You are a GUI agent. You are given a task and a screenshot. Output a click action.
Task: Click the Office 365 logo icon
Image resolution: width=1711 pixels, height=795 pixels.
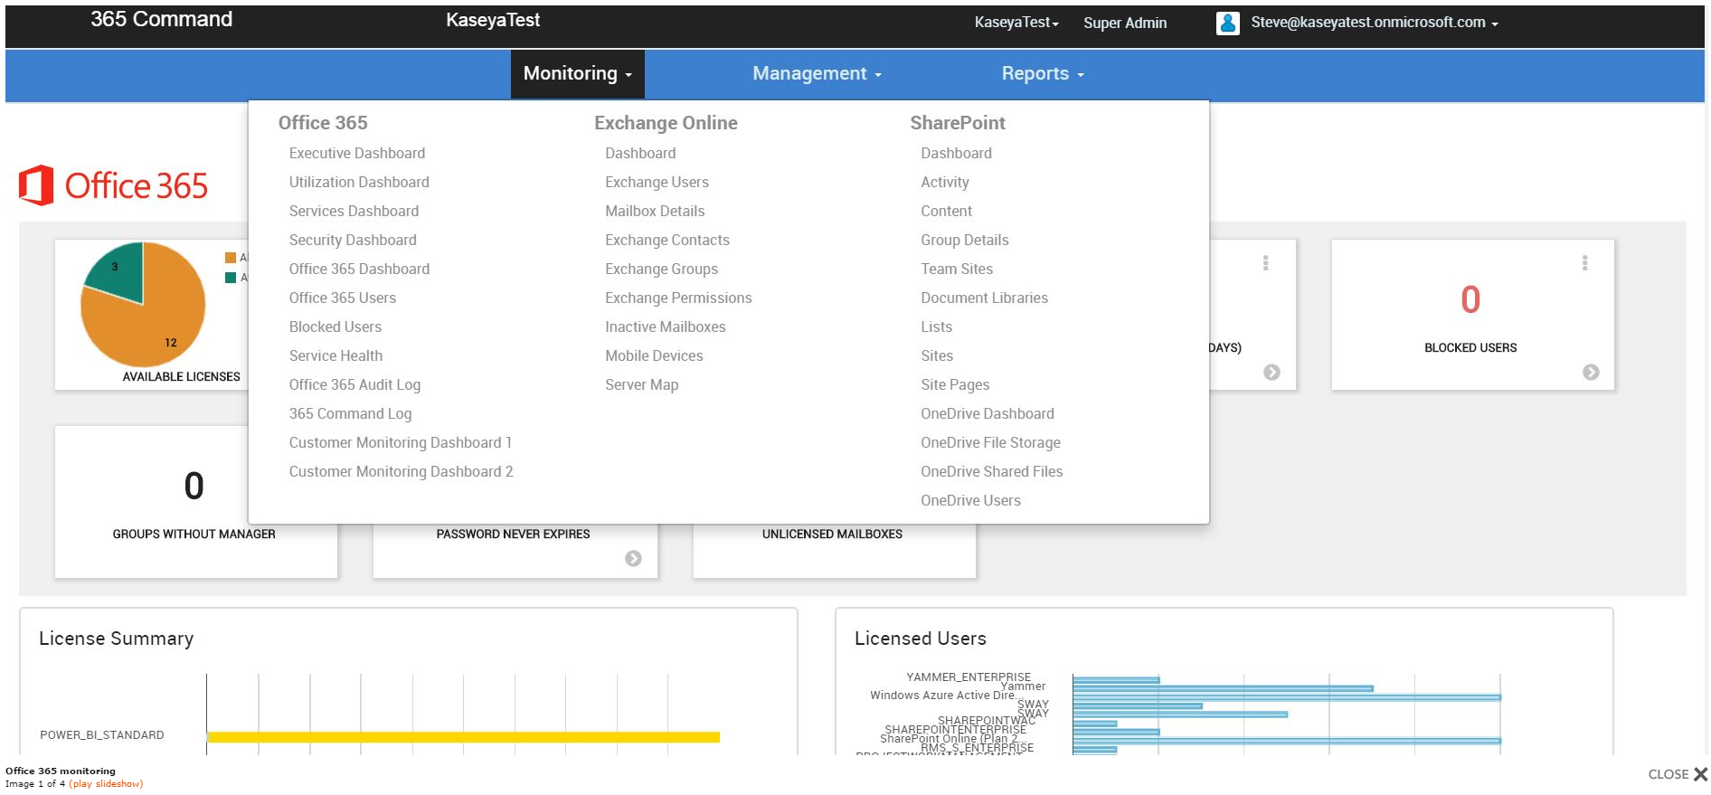coord(36,185)
